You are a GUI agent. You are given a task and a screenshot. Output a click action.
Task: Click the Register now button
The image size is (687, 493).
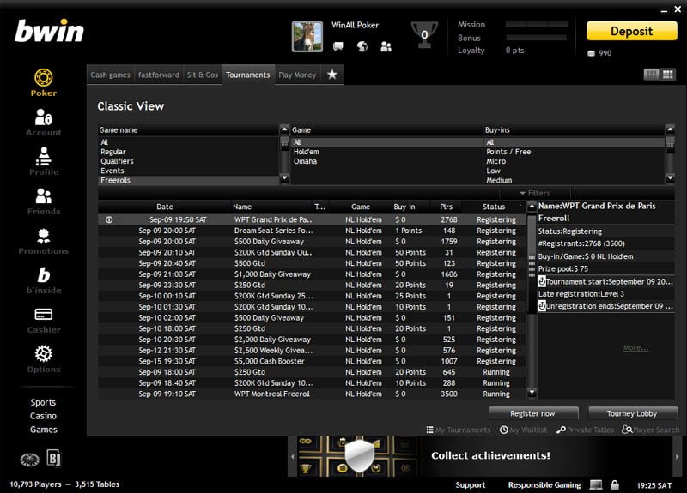533,413
